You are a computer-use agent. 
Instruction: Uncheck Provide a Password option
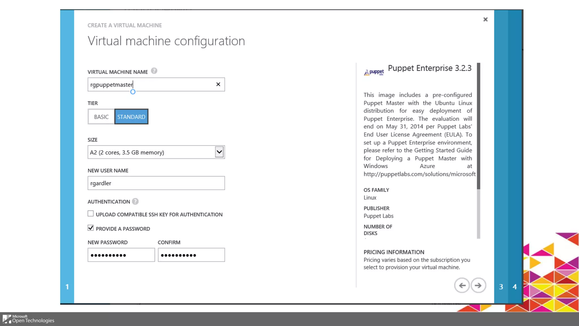click(x=90, y=228)
